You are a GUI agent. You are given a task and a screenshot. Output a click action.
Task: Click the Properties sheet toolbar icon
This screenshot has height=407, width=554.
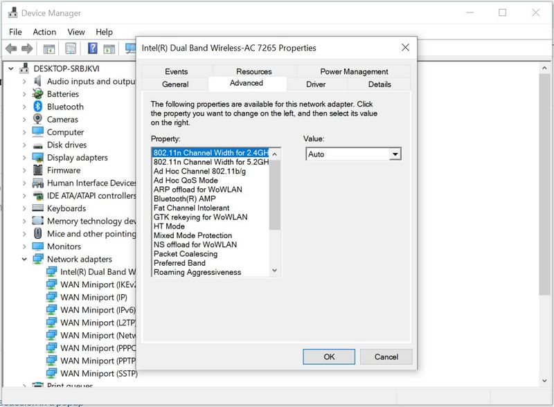[70, 48]
